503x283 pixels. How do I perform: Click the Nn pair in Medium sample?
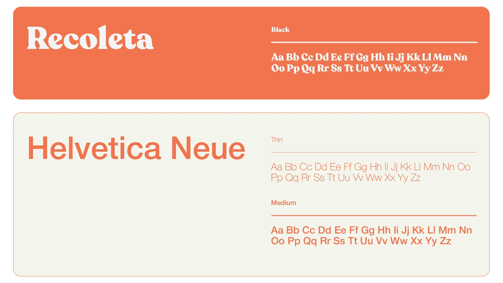[465, 230]
